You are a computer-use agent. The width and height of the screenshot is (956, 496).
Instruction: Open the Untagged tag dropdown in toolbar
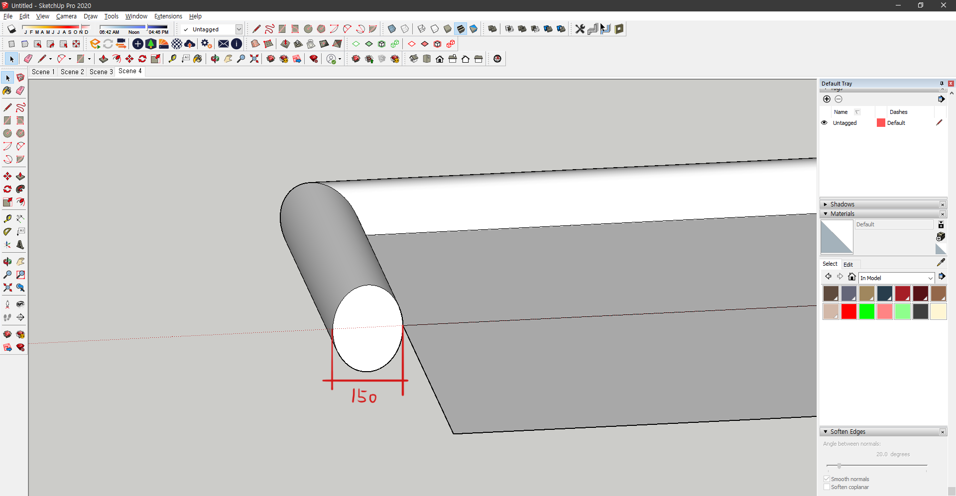(239, 29)
